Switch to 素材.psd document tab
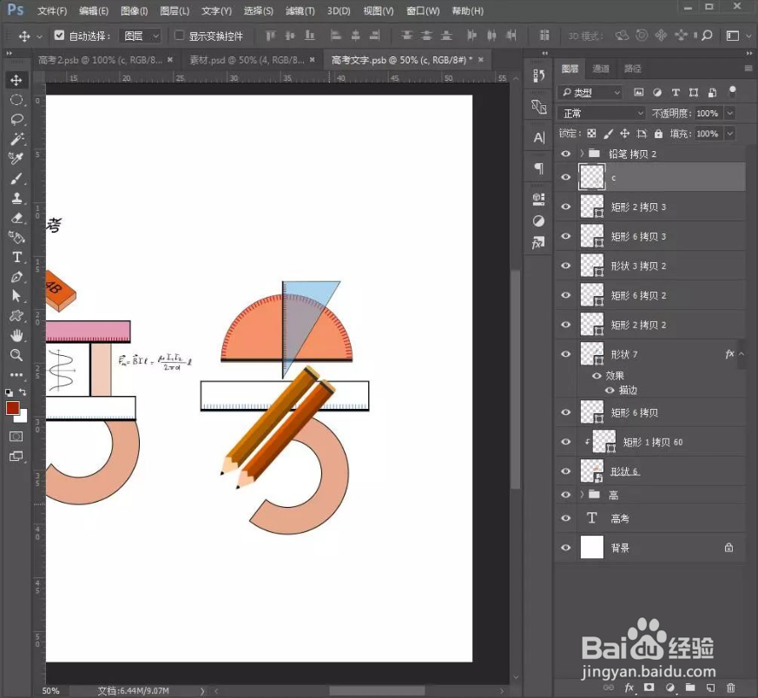This screenshot has width=758, height=698. click(247, 60)
